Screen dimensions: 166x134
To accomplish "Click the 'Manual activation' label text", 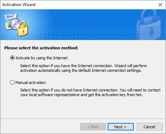I will pos(30,83).
